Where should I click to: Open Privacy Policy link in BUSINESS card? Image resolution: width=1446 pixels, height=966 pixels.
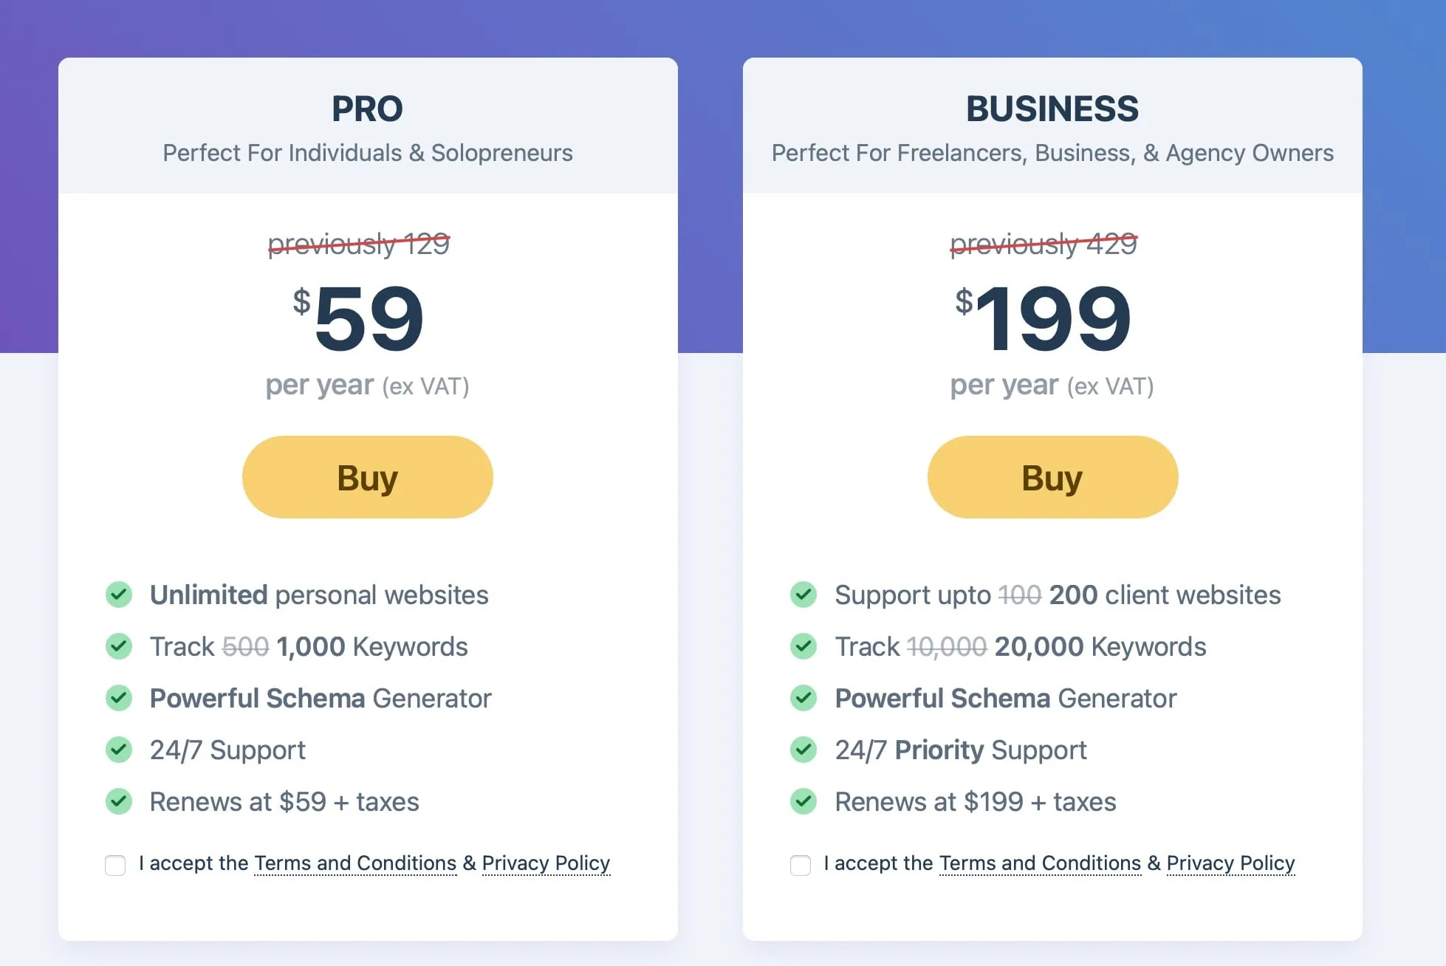click(1230, 863)
